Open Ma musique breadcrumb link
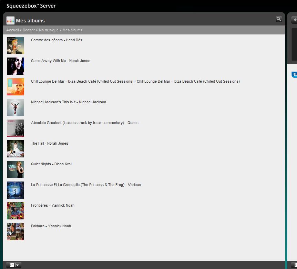This screenshot has width=297, height=269. (49, 30)
